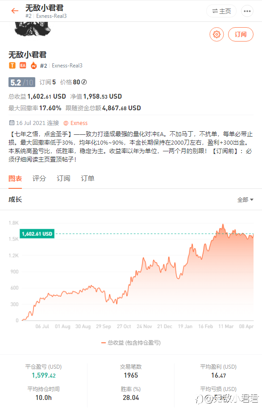Click the orange back arrow
The height and width of the screenshot is (416, 262).
pyautogui.click(x=15, y=11)
